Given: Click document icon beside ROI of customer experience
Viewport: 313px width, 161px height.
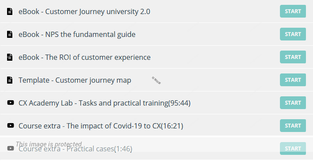Looking at the screenshot, I should [10, 57].
